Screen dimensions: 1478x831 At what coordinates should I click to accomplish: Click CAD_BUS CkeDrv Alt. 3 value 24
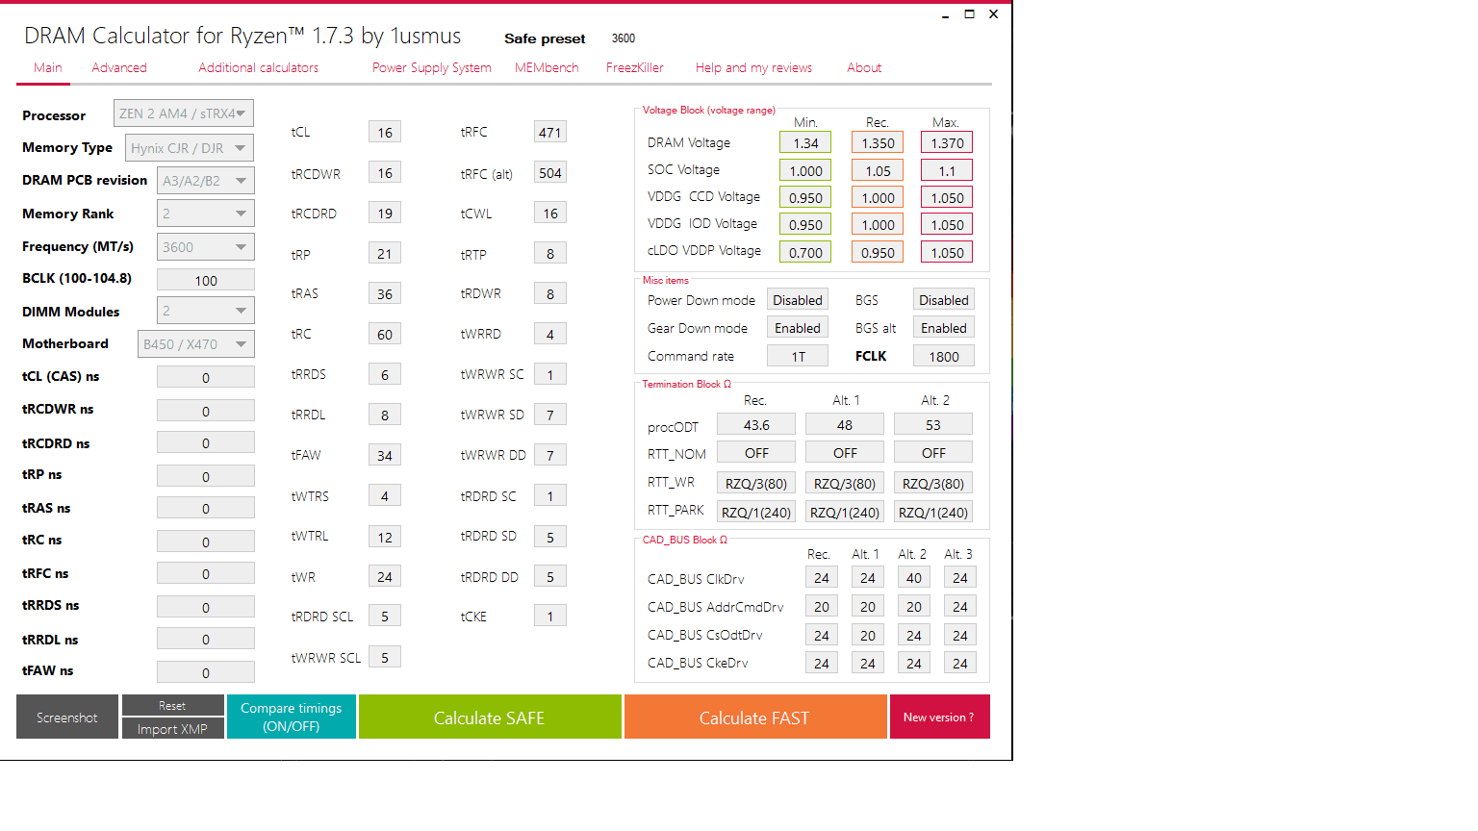(960, 663)
